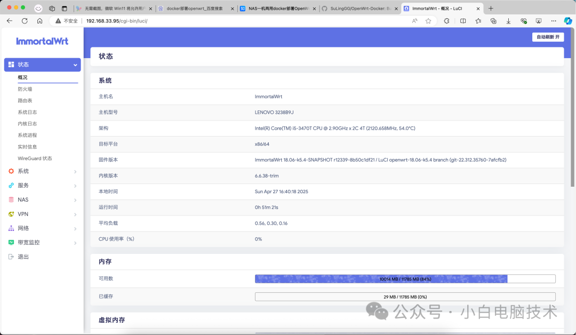Expand the VPN sidebar menu chevron

pyautogui.click(x=75, y=214)
